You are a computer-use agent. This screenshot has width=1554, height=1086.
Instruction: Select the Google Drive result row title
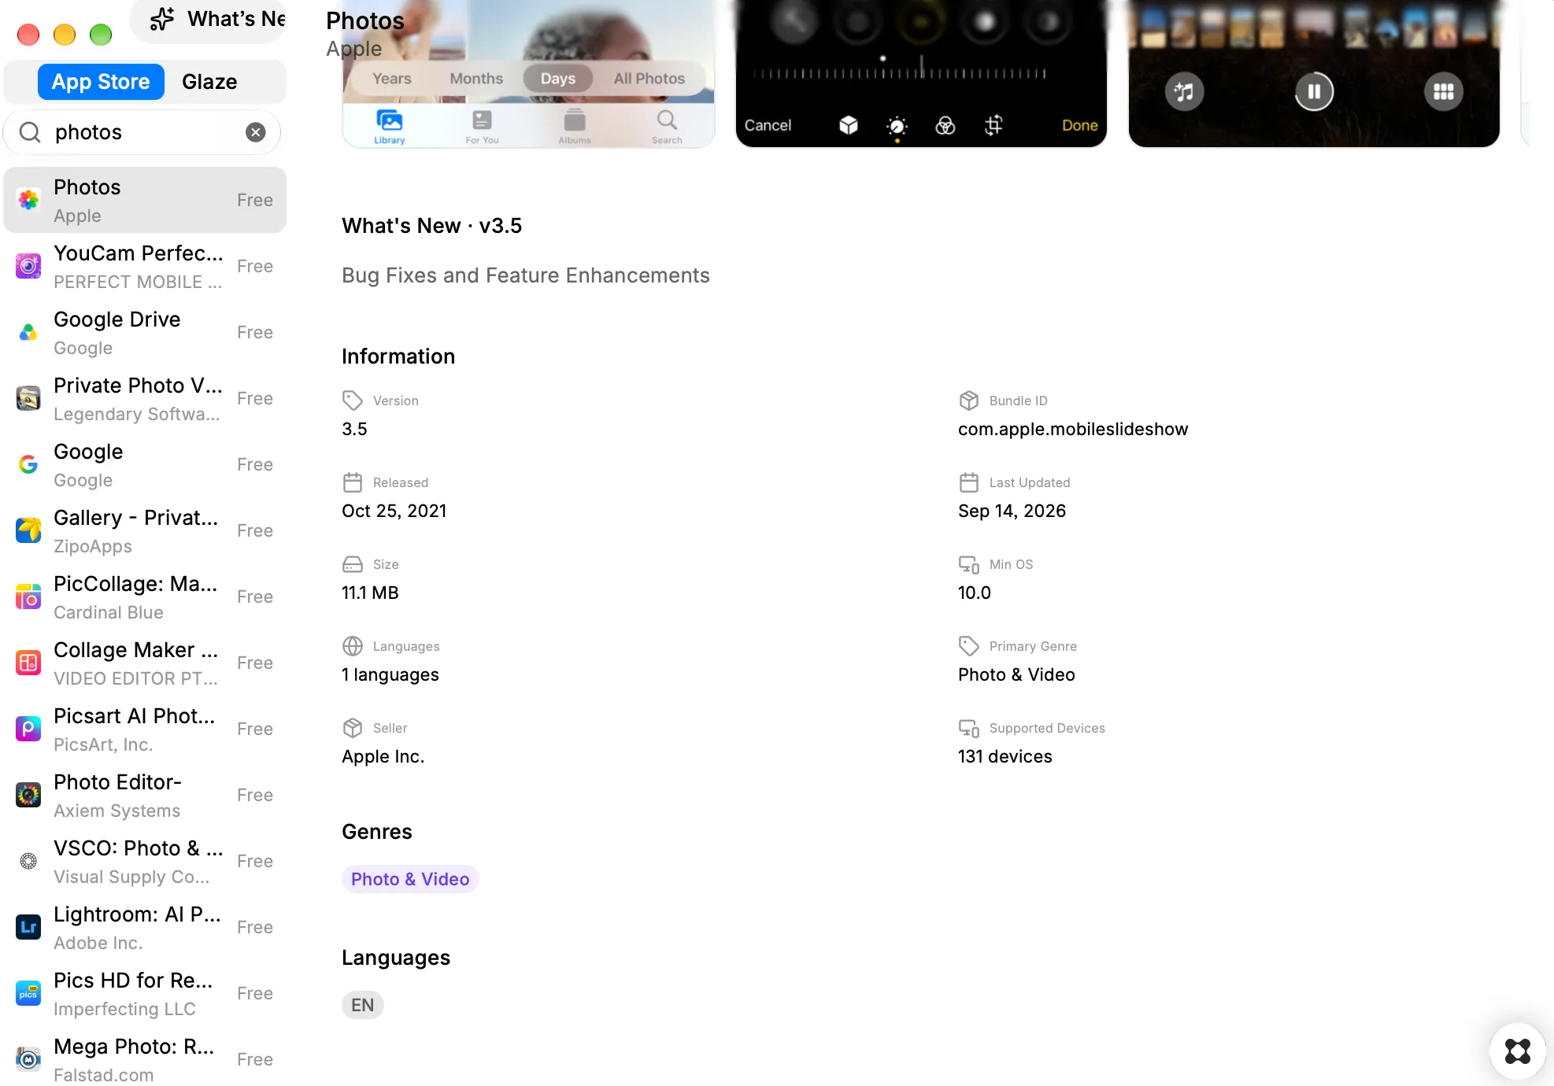[x=117, y=320]
